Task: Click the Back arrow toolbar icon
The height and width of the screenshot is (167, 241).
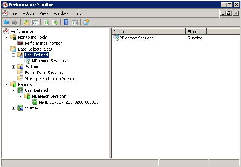Action: click(x=6, y=22)
